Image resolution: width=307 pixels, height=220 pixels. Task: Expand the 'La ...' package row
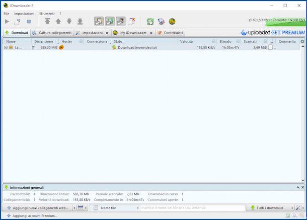tap(6, 47)
